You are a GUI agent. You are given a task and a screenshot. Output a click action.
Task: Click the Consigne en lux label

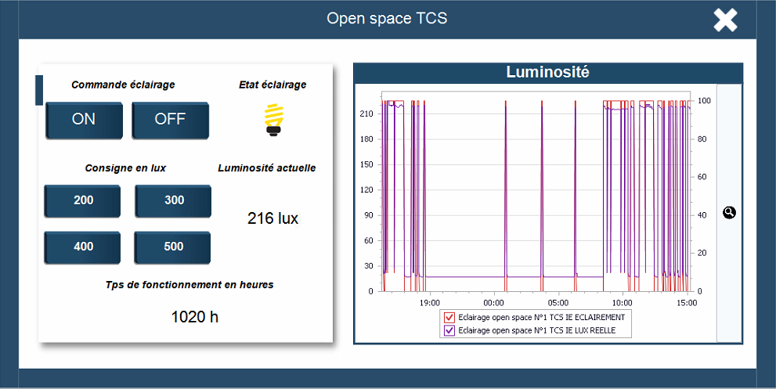tap(125, 168)
